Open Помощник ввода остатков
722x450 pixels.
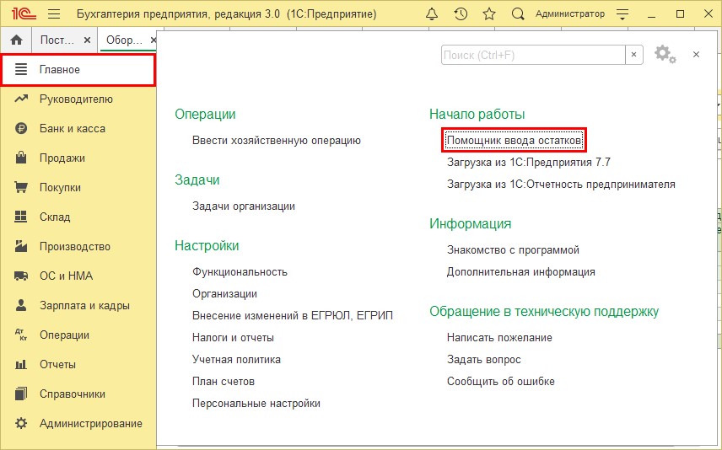(x=514, y=140)
